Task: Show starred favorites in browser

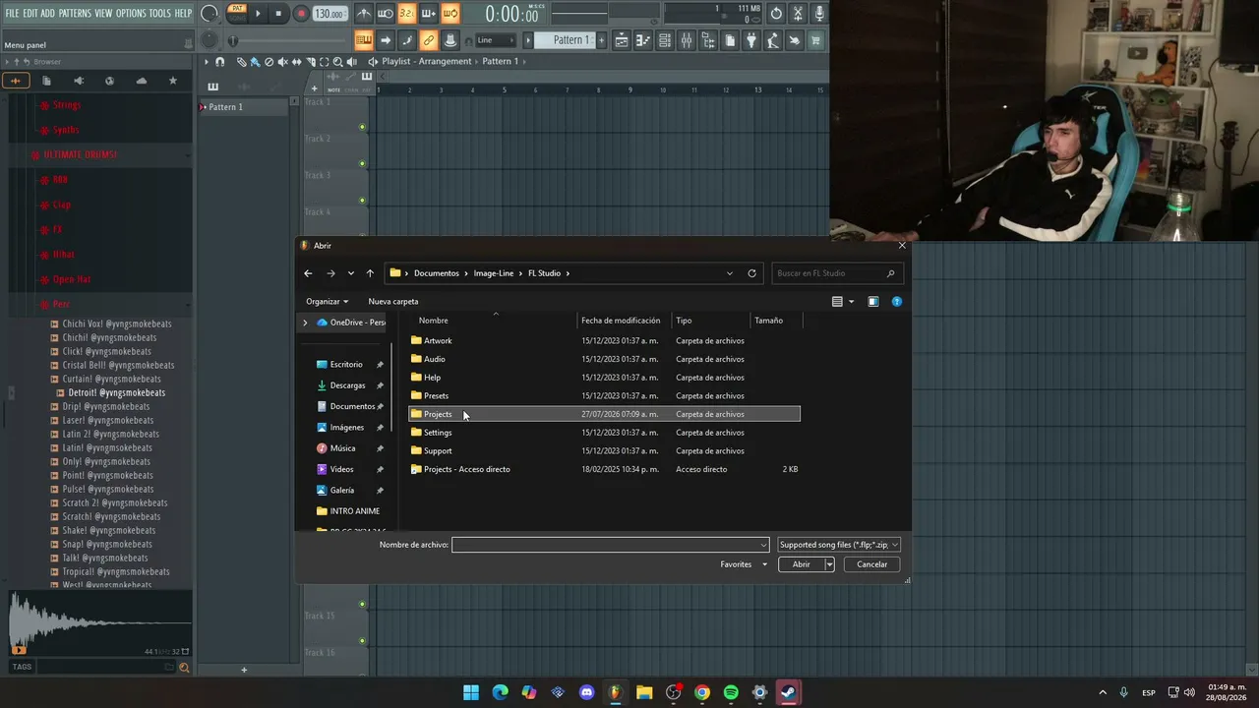Action: tap(173, 81)
